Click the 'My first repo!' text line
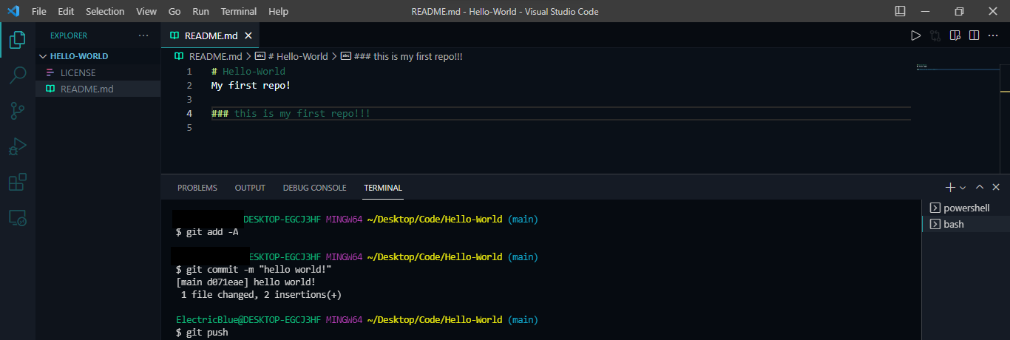 point(251,86)
